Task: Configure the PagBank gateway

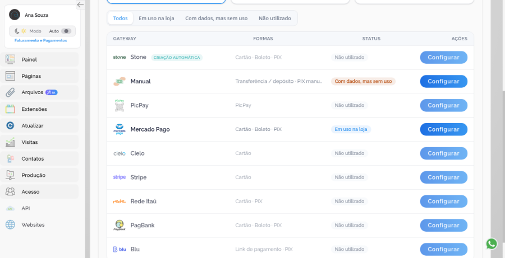Action: 443,225
